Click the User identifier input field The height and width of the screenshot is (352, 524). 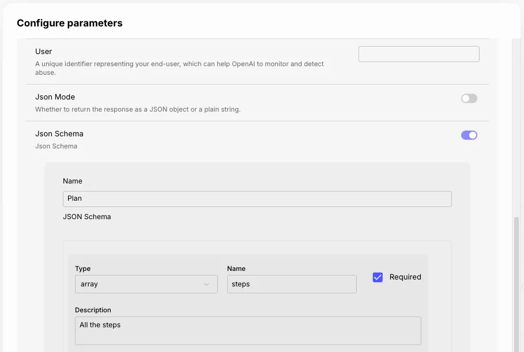coord(419,54)
